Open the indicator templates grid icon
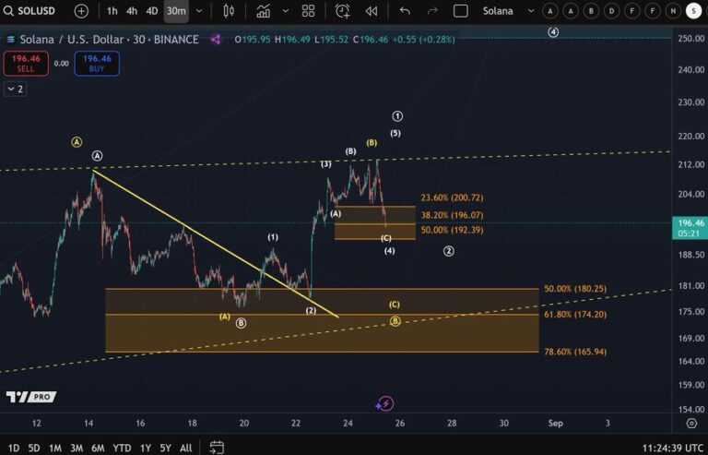The width and height of the screenshot is (708, 455). coord(308,11)
